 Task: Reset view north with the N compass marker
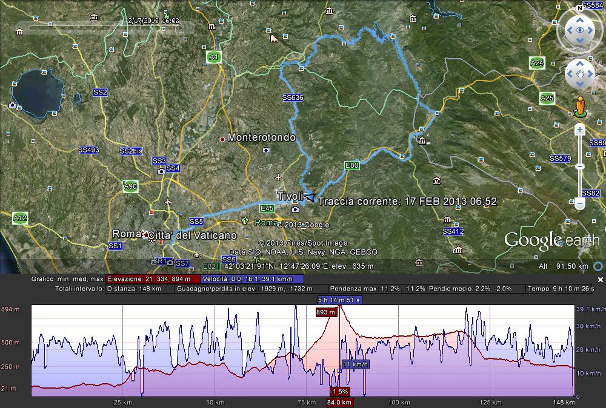coord(580,8)
